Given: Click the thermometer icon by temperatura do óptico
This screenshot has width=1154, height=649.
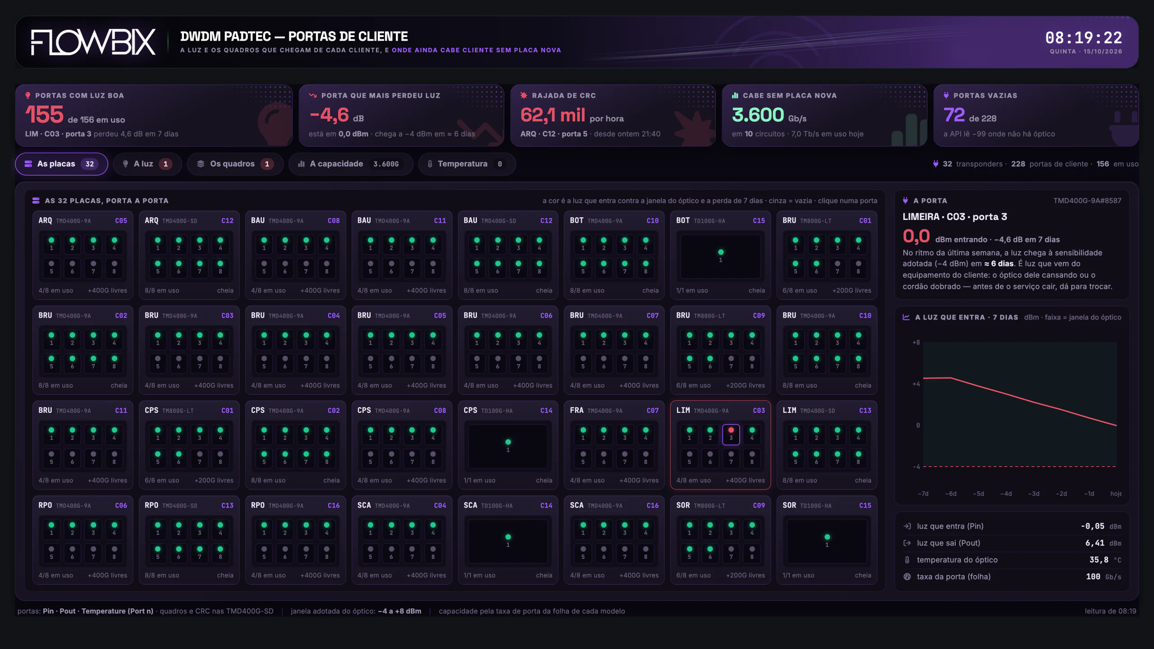Looking at the screenshot, I should click(x=907, y=560).
